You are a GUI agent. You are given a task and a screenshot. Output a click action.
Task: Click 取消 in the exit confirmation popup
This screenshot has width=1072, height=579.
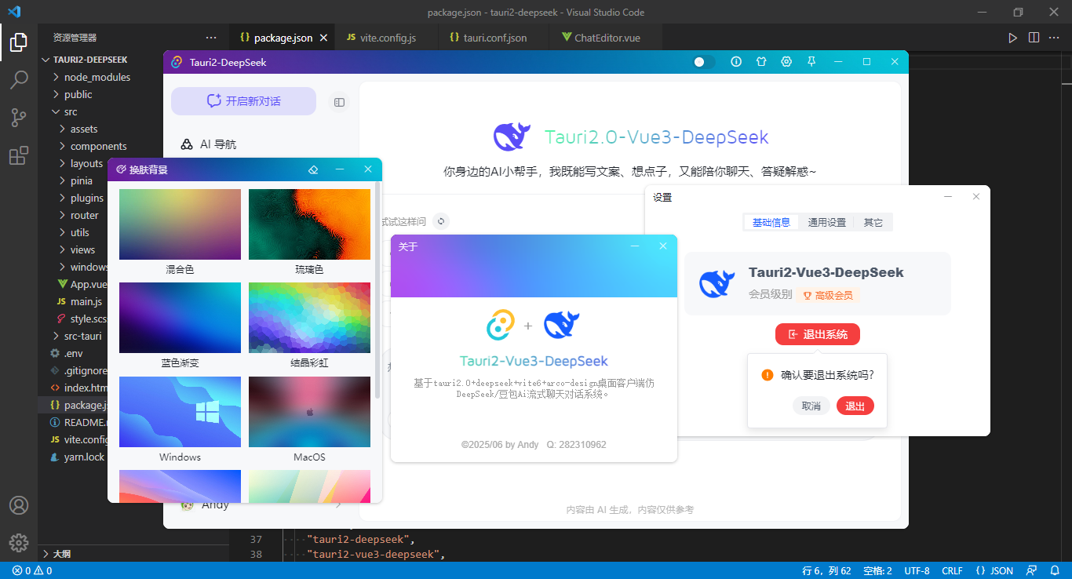[811, 406]
